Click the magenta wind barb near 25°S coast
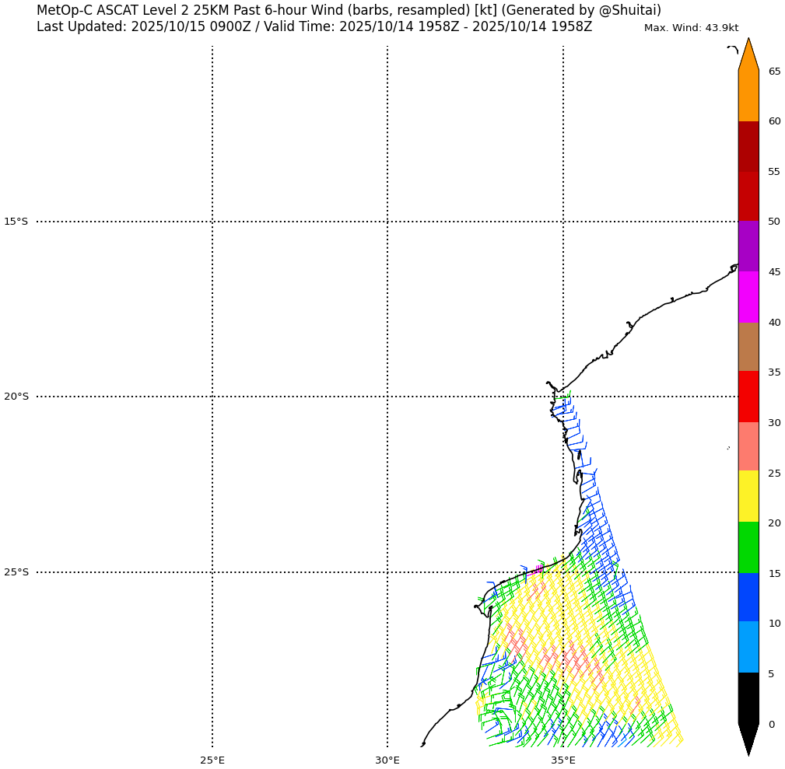 [539, 569]
